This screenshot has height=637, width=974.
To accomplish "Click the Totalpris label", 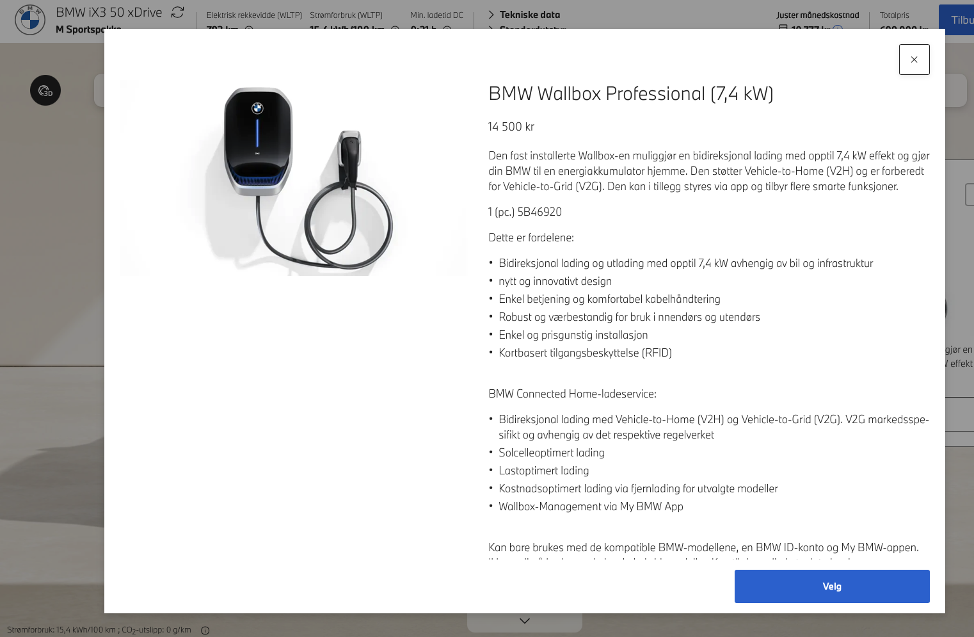I will tap(894, 15).
